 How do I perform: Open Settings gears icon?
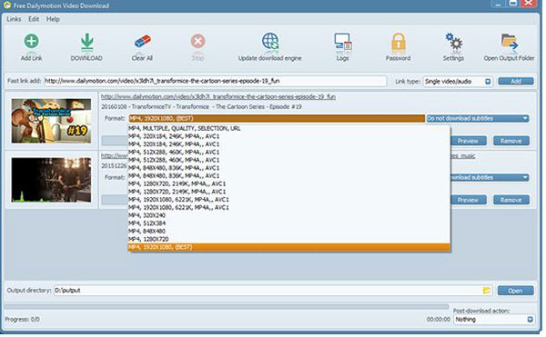454,42
